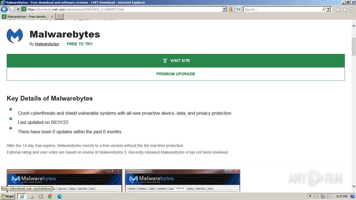Click the page scrollbar up arrow
This screenshot has width=356, height=200.
tap(354, 26)
